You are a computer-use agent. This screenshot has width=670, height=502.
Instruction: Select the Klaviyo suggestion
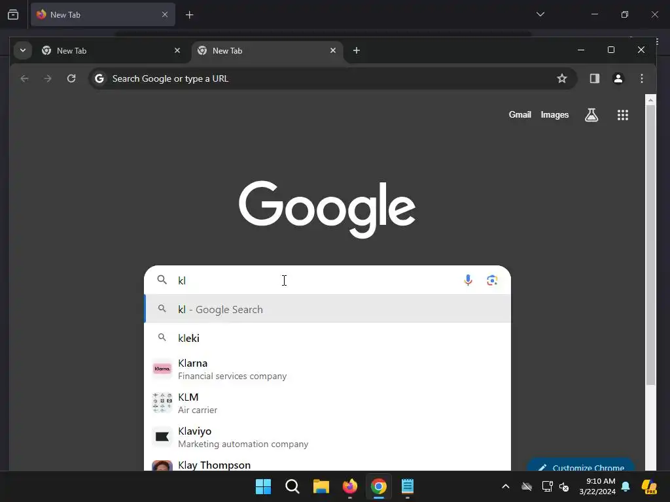click(328, 437)
